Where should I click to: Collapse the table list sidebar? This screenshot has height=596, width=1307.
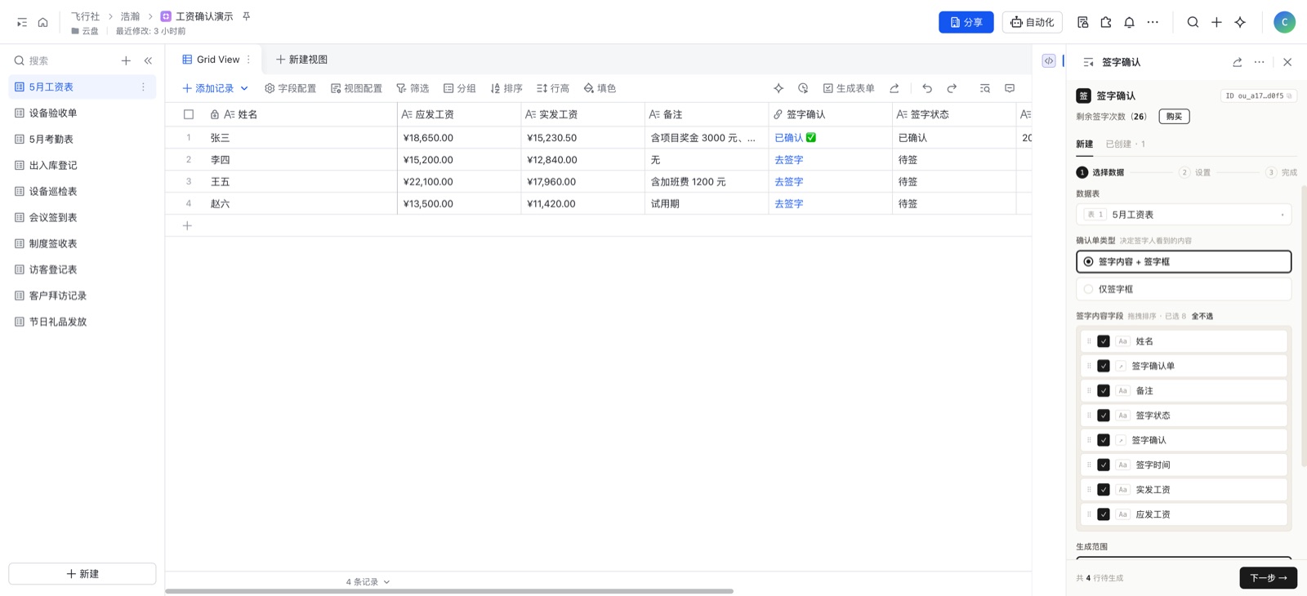coord(148,60)
